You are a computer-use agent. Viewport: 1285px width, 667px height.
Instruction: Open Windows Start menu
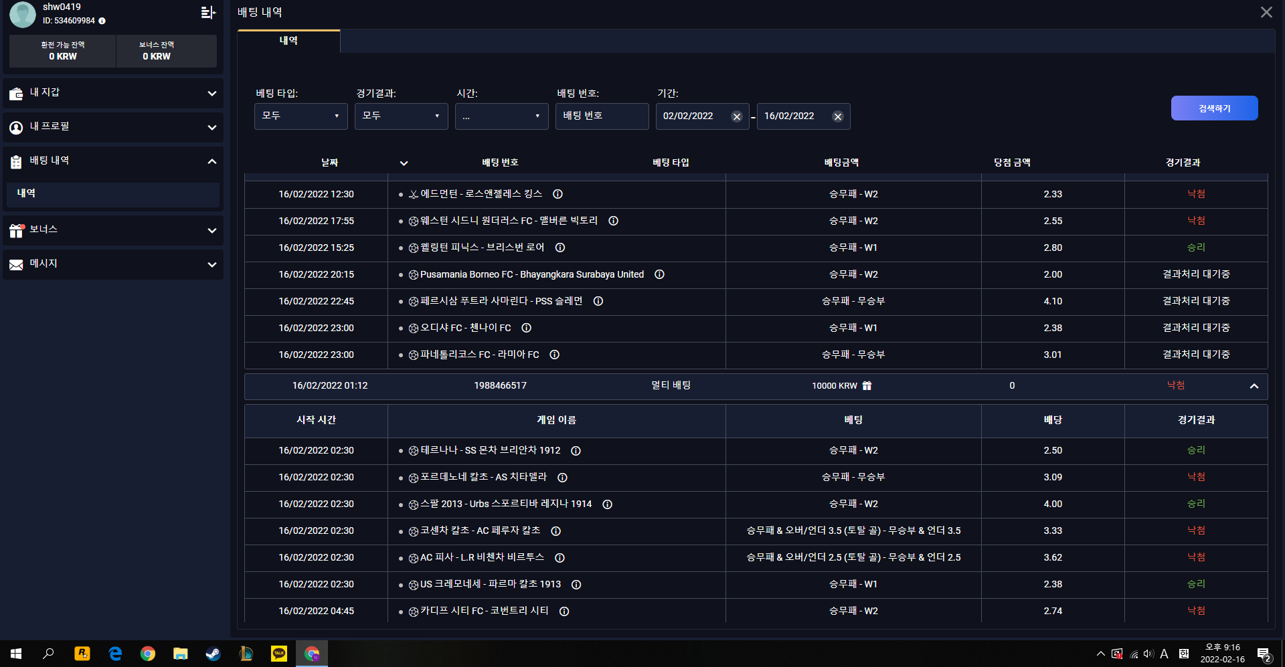pos(16,654)
